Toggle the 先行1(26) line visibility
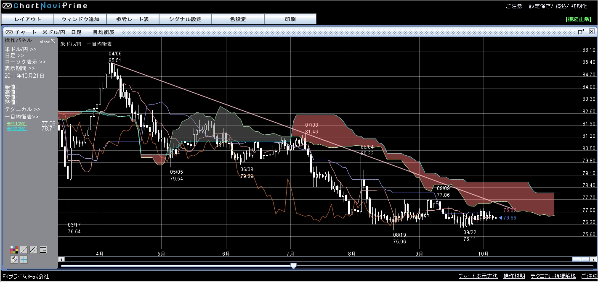The image size is (598, 282). click(x=16, y=123)
